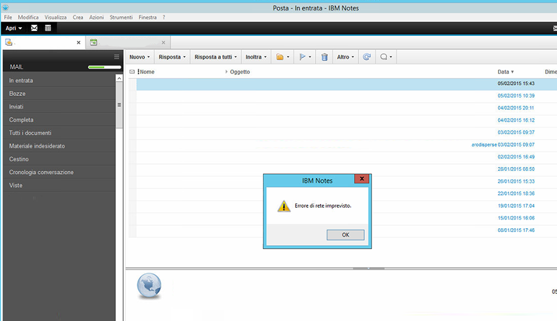Expand the Apri dropdown
The image size is (557, 321).
point(14,28)
